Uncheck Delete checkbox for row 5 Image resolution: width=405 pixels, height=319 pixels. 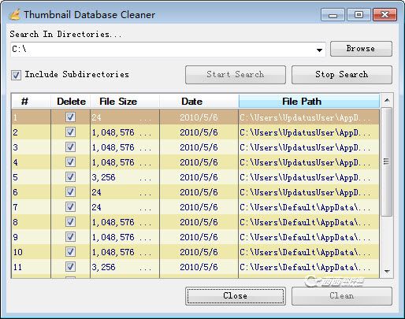click(70, 176)
